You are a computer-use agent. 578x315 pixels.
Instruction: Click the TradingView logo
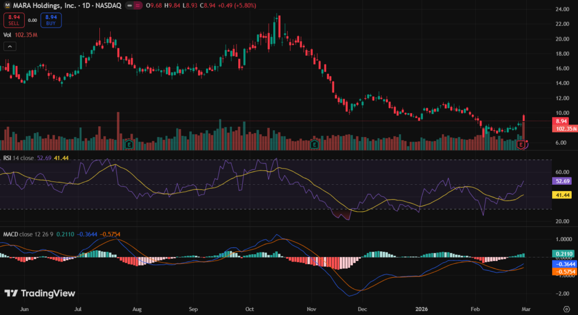click(40, 293)
